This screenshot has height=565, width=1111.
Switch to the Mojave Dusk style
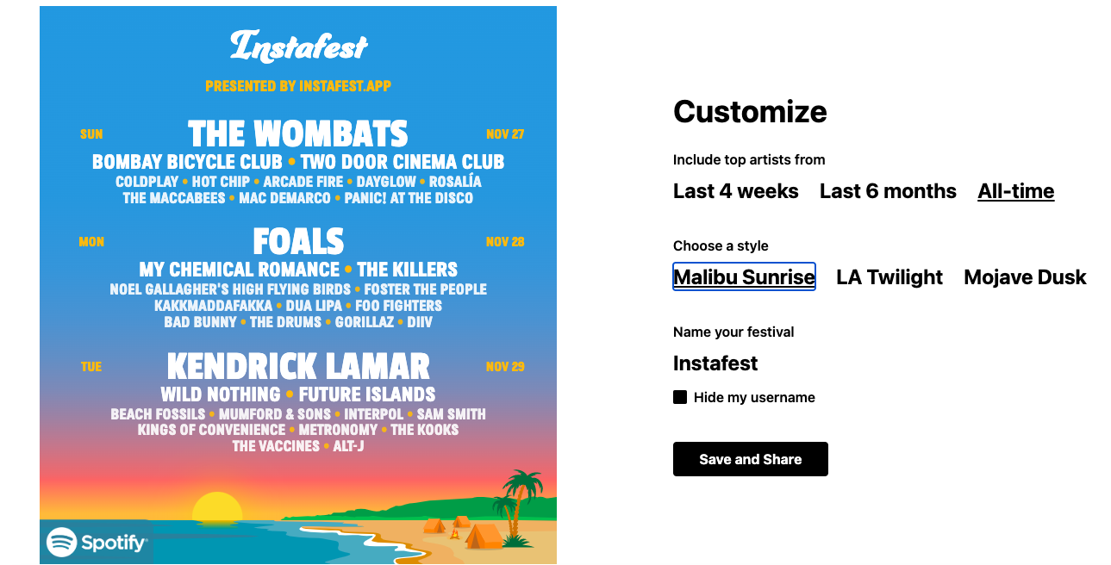1024,277
